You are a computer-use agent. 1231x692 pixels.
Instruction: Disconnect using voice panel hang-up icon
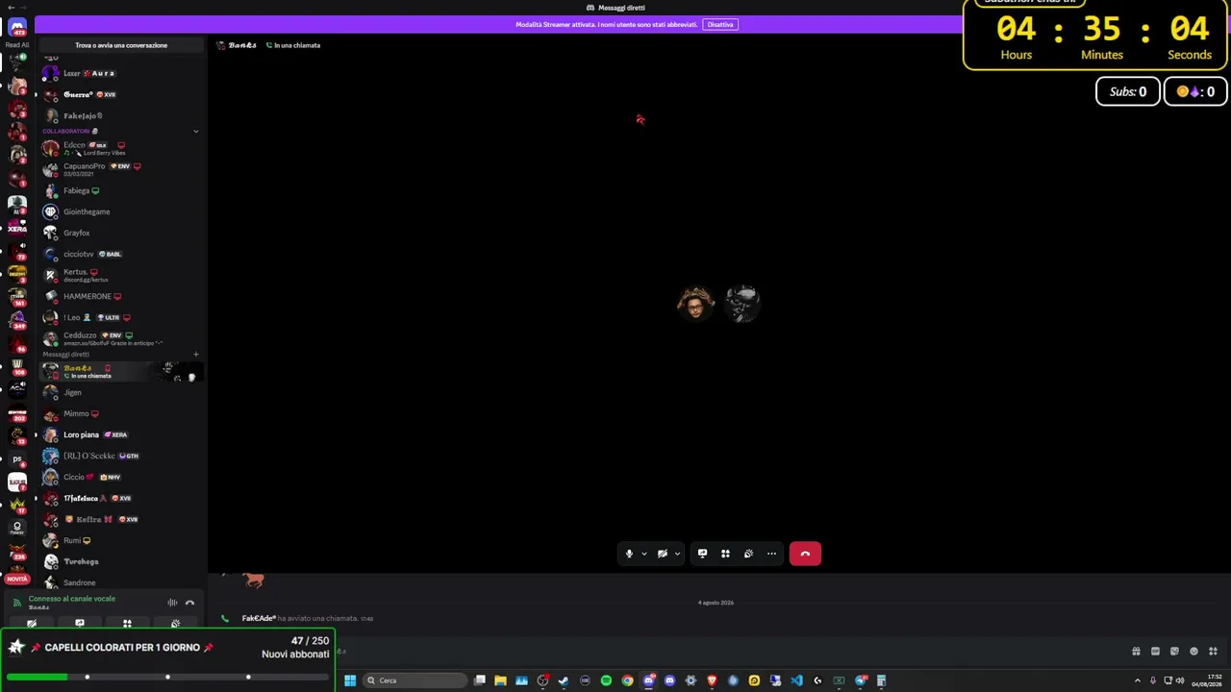189,603
